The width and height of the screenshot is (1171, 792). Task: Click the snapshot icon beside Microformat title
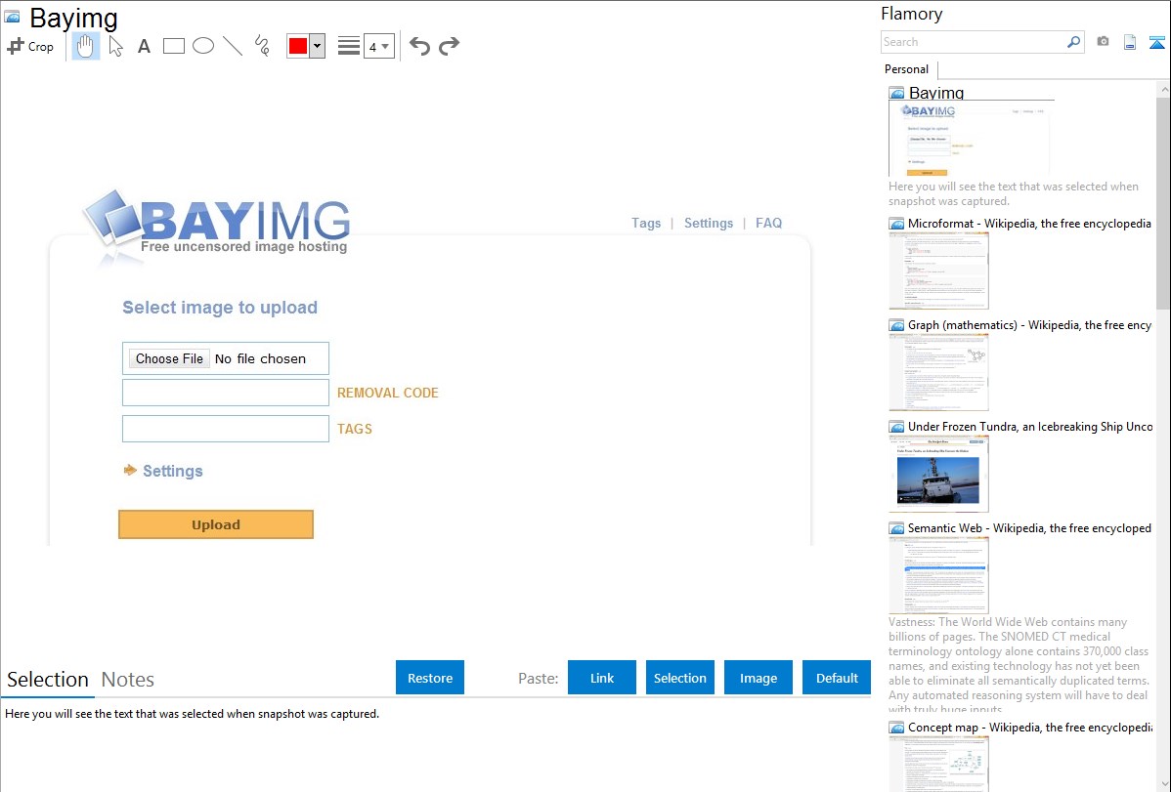point(896,224)
